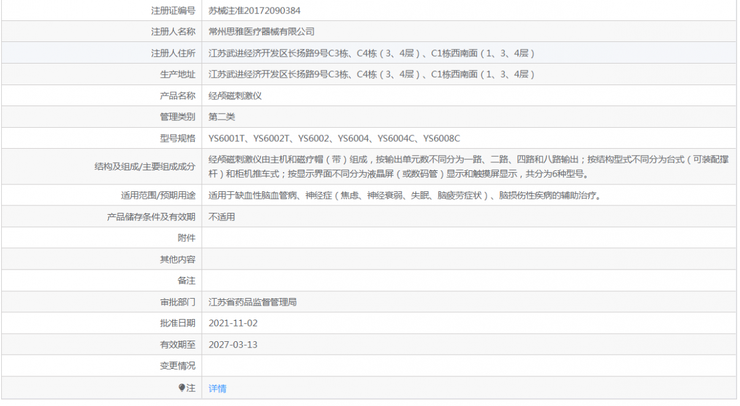Click the 适用范围/预期用途 label
The image size is (740, 406).
tap(158, 196)
